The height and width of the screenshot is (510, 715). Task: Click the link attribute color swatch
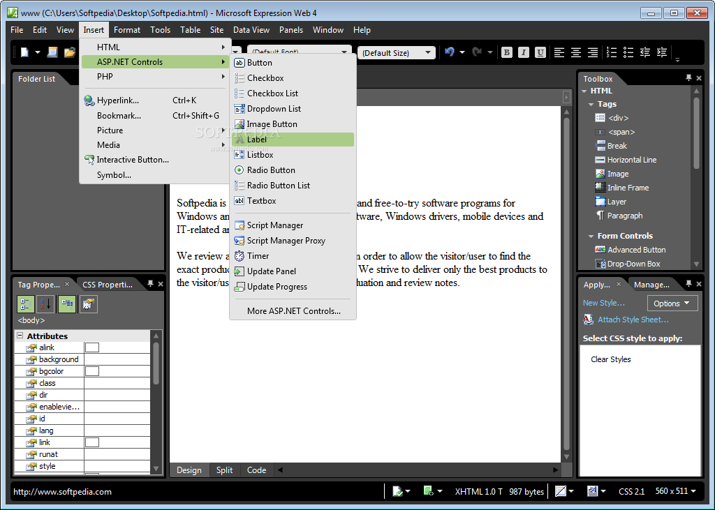coord(92,442)
